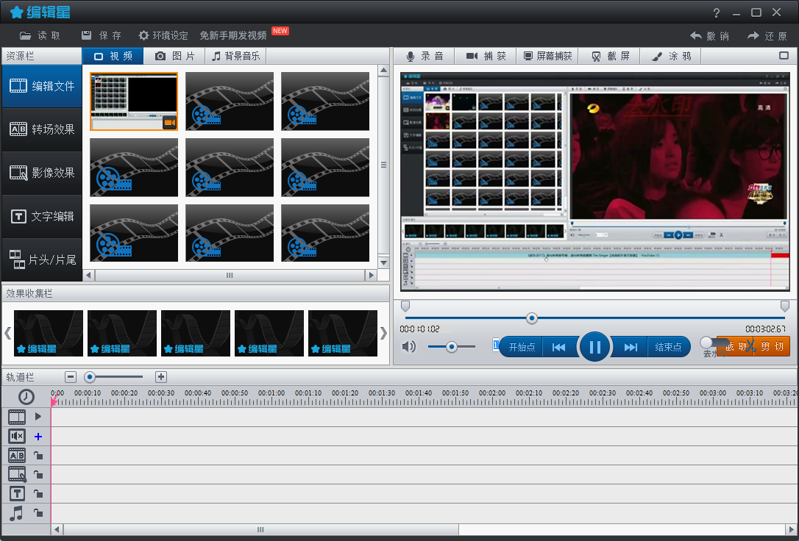Click right chevron in 效果收集栏 effects strip
The width and height of the screenshot is (799, 541).
point(383,333)
